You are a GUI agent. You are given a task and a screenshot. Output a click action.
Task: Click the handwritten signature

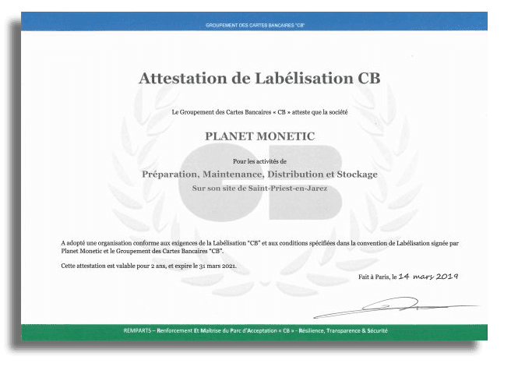pos(396,308)
